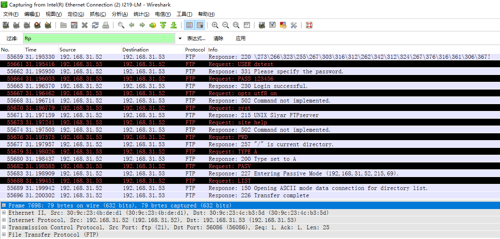Open capture options toolbar icon
Viewport: 500px width, 239px height.
[16, 25]
